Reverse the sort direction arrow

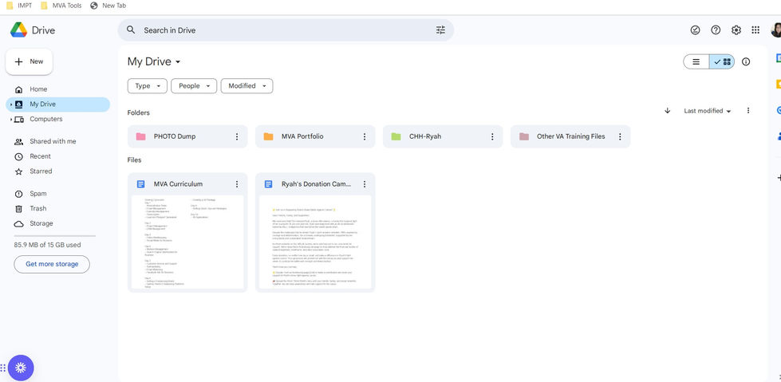pyautogui.click(x=668, y=111)
